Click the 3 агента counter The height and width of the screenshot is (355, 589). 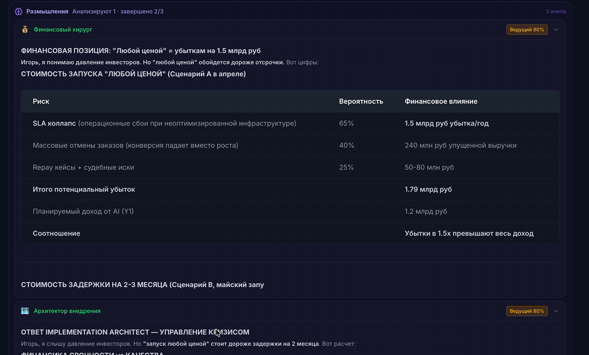click(556, 11)
